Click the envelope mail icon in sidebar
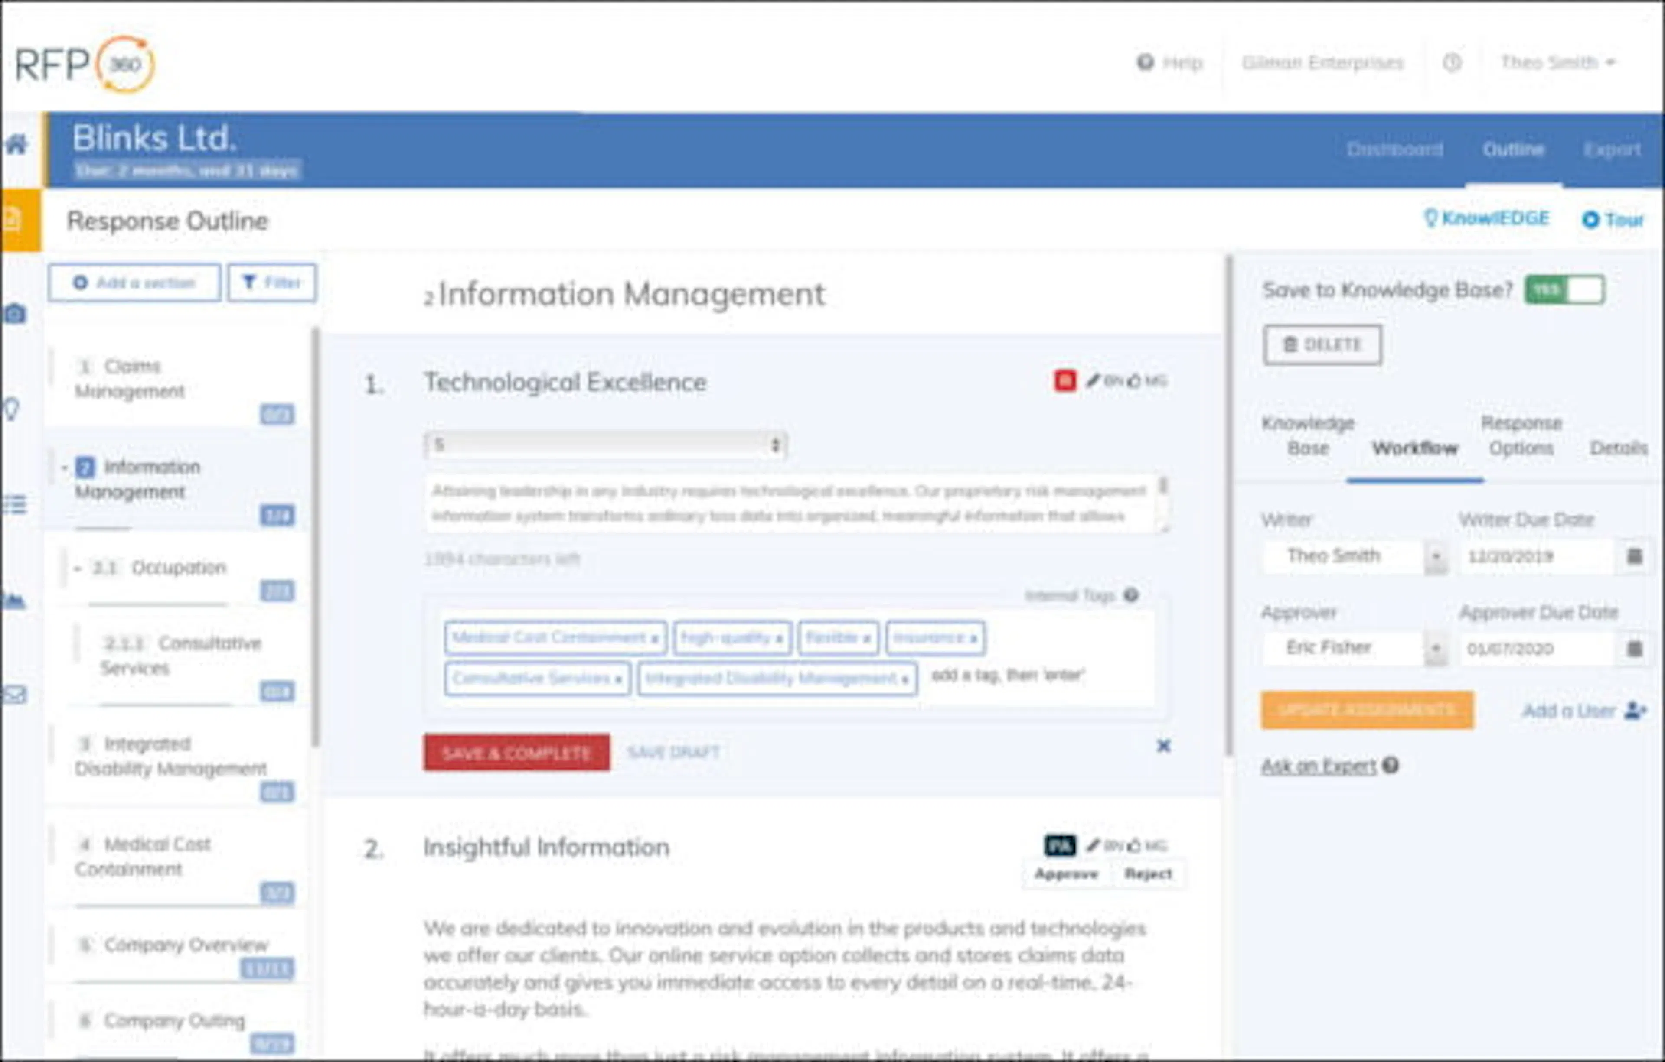 tap(14, 695)
